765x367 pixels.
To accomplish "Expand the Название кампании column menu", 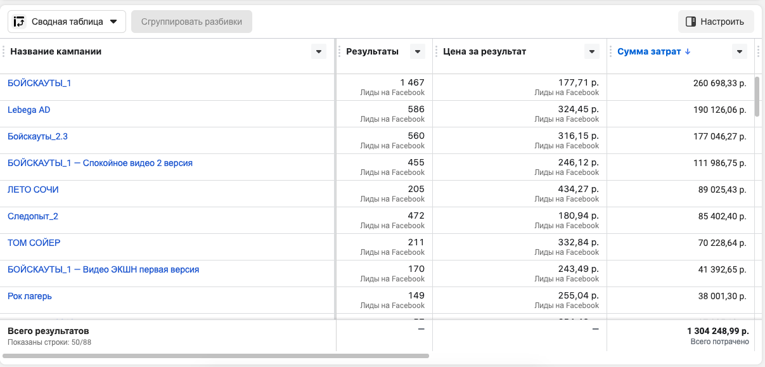I will point(318,52).
